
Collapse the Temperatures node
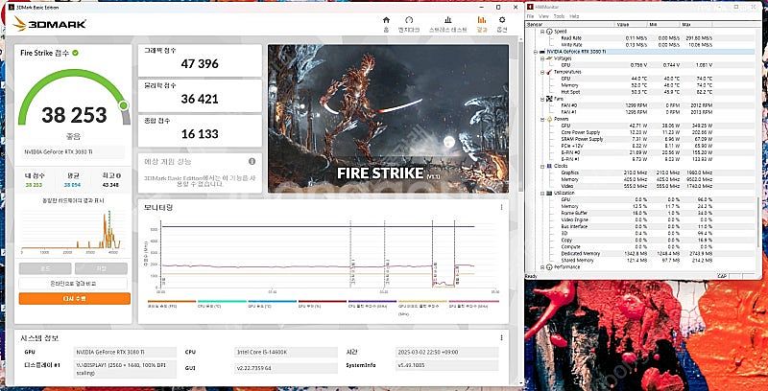tap(542, 72)
